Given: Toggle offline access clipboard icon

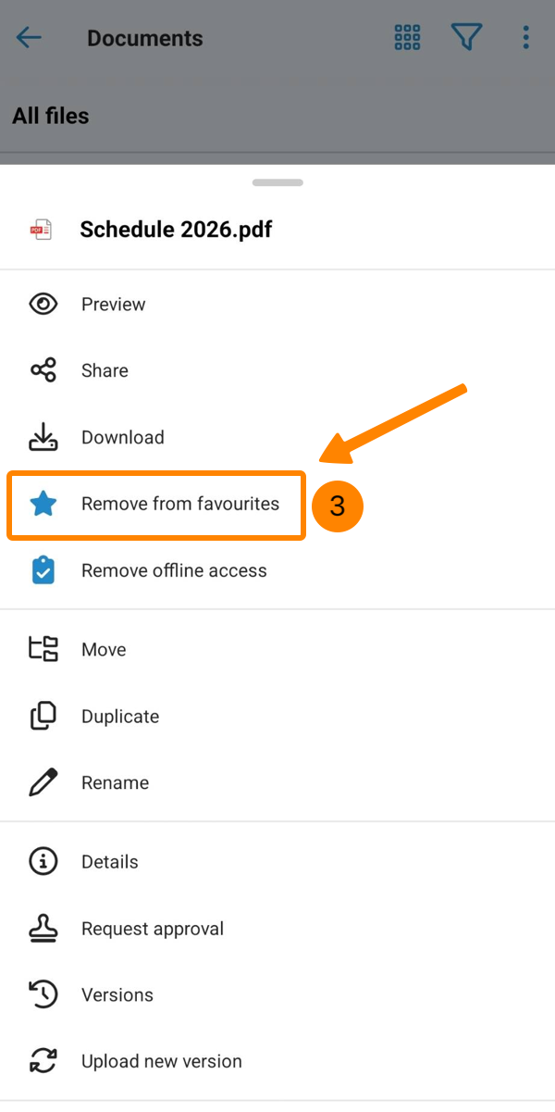Looking at the screenshot, I should coord(43,570).
